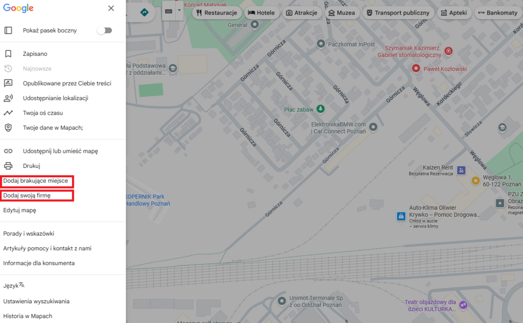Click the Paczkomat InPost map marker
The height and width of the screenshot is (323, 523).
320,44
